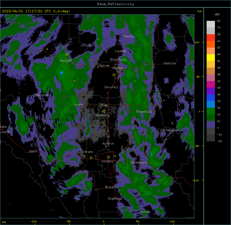Click the Sylvan label
231x225 pixels.
[x=105, y=65]
